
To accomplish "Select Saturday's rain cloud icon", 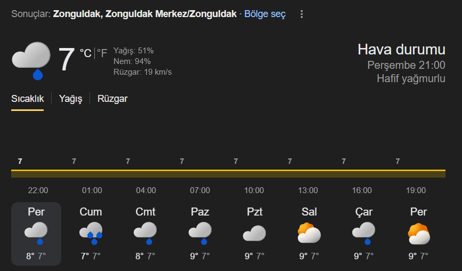I will pyautogui.click(x=145, y=233).
